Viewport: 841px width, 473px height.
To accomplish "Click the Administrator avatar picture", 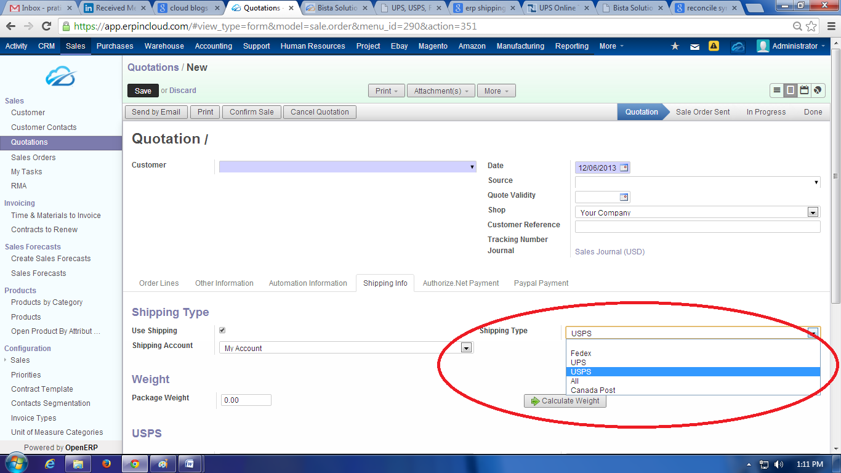I will (763, 46).
